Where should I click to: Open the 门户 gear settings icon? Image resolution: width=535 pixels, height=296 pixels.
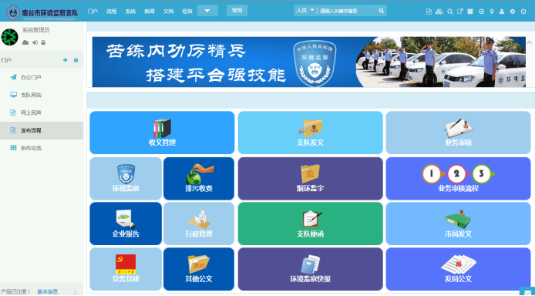[x=76, y=60]
